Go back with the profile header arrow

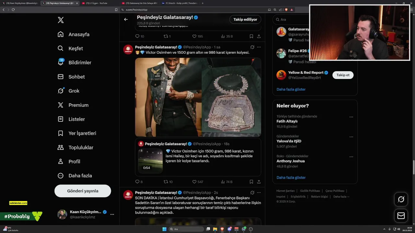[x=126, y=19]
